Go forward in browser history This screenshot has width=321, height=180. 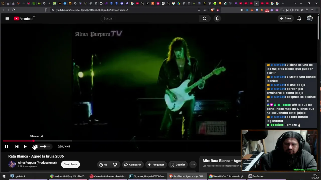(8, 10)
